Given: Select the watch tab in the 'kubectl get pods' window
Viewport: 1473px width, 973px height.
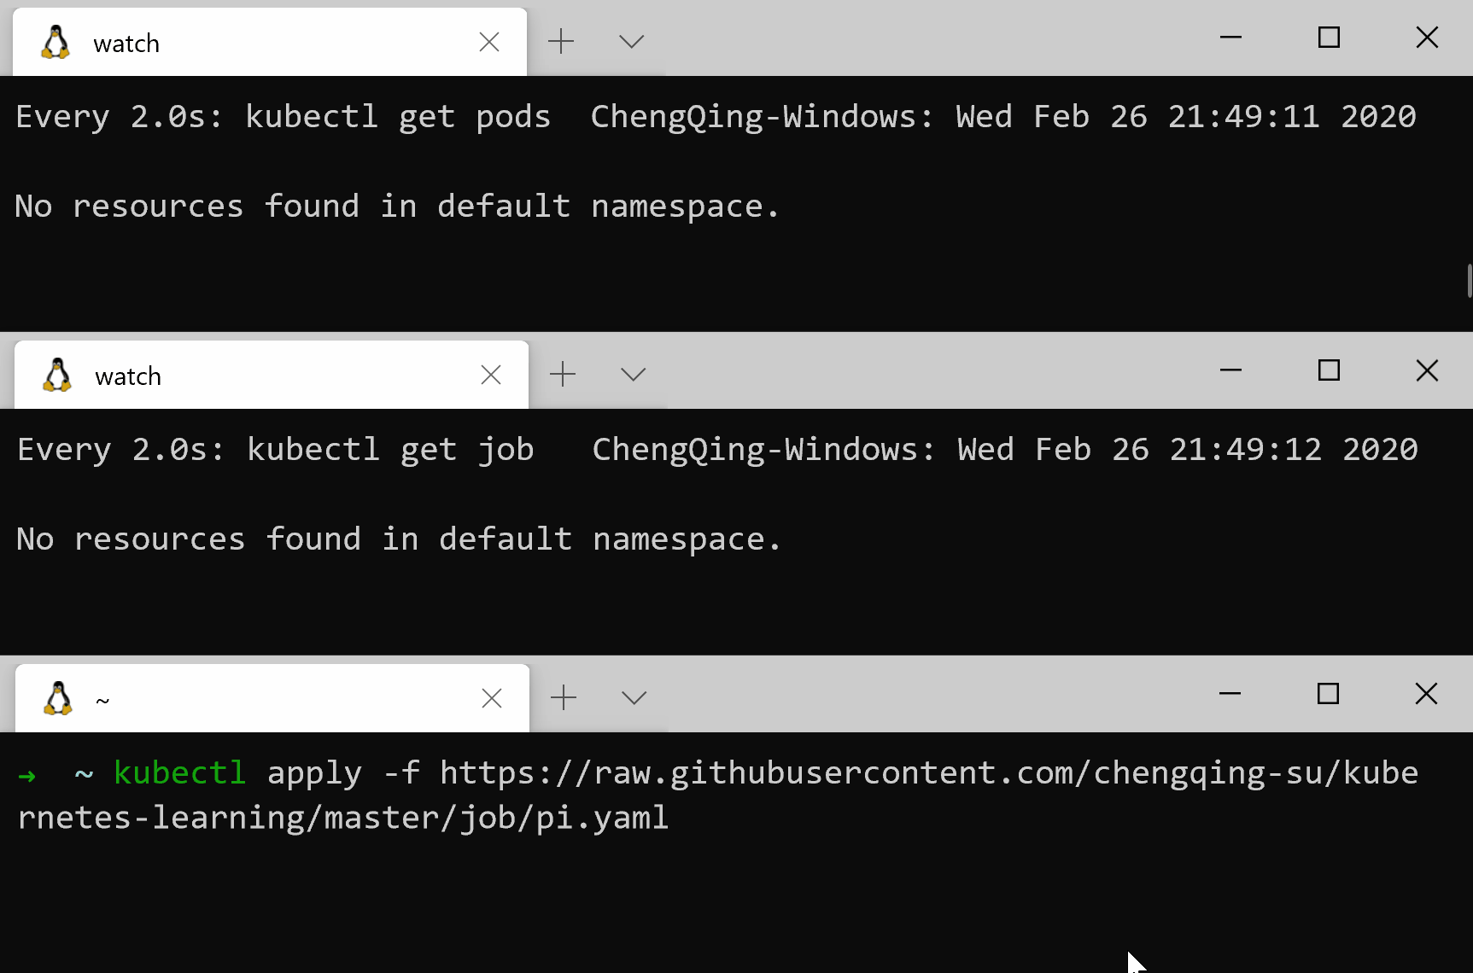Looking at the screenshot, I should pos(256,43).
